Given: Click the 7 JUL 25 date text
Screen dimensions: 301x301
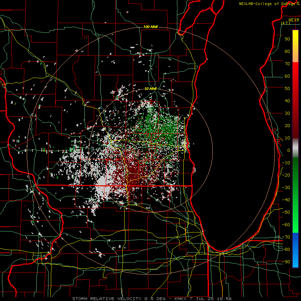Looking at the screenshot, I should pyautogui.click(x=202, y=299).
